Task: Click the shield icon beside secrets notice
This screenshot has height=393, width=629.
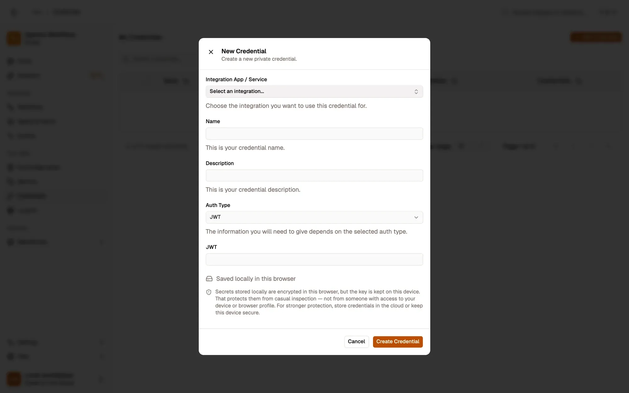Action: coord(209,292)
